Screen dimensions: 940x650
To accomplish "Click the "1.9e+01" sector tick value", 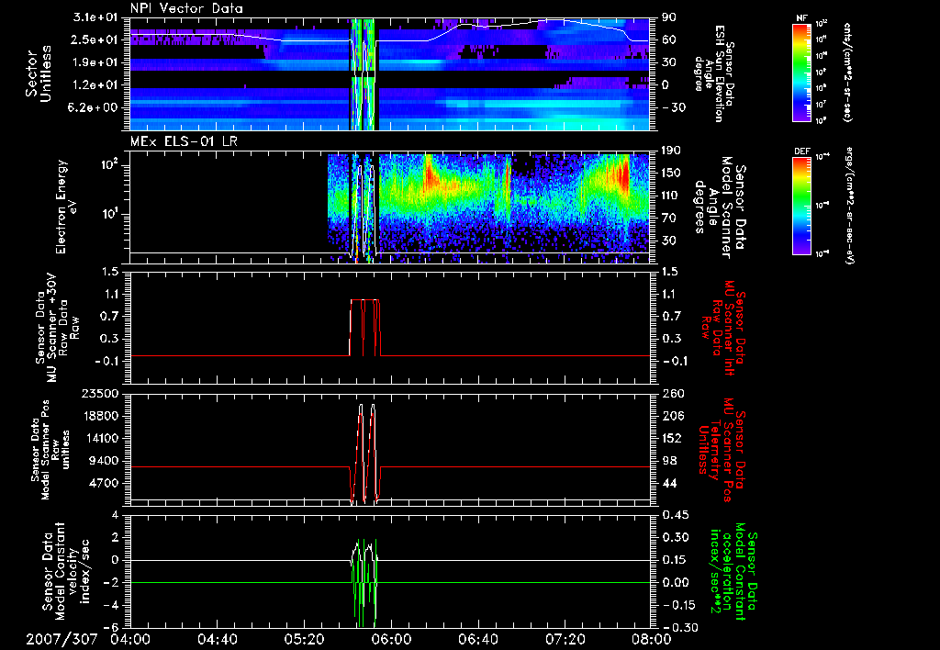I will 95,62.
